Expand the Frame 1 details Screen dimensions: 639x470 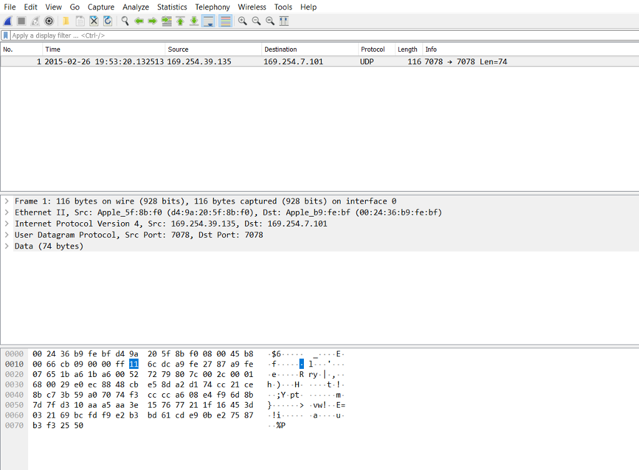pyautogui.click(x=7, y=201)
